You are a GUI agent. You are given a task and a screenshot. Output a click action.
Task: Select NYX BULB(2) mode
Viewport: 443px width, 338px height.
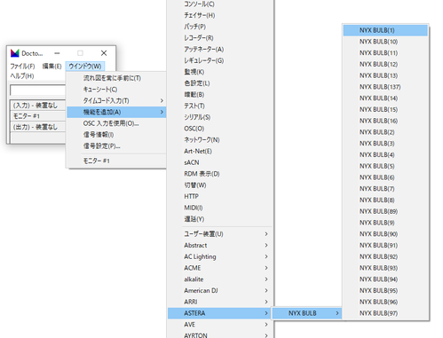[x=385, y=132]
